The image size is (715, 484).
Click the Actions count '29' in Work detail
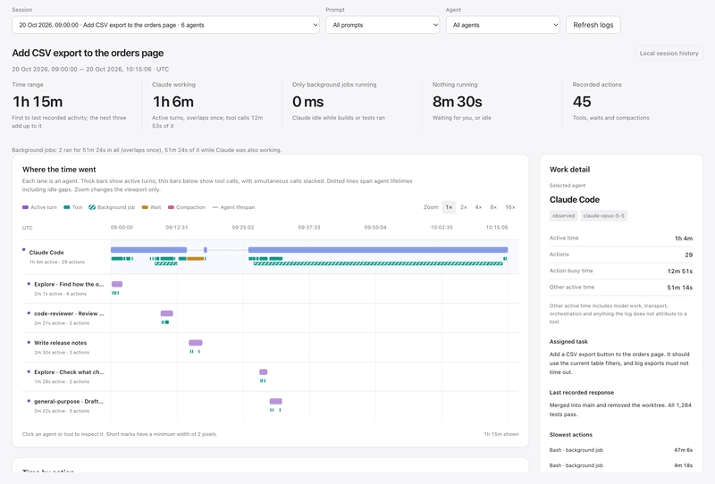tap(688, 255)
